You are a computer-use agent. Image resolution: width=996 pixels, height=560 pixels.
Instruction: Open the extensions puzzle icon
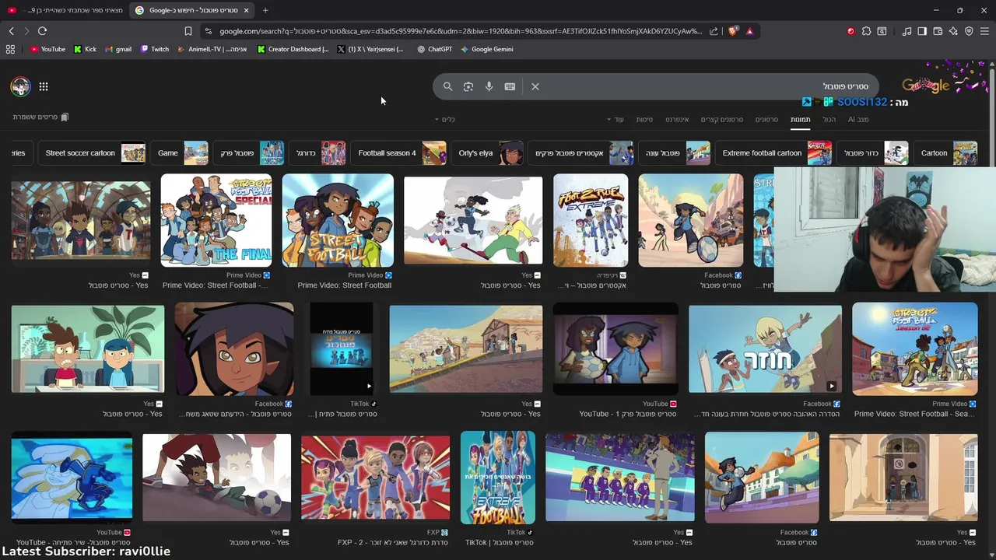pyautogui.click(x=866, y=31)
